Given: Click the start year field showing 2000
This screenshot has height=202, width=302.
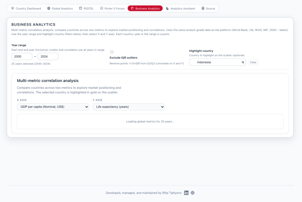Looking at the screenshot, I should (x=22, y=57).
